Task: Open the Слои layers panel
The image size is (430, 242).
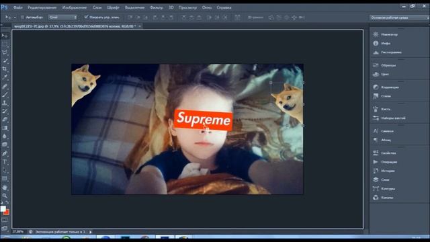Action: [x=381, y=179]
